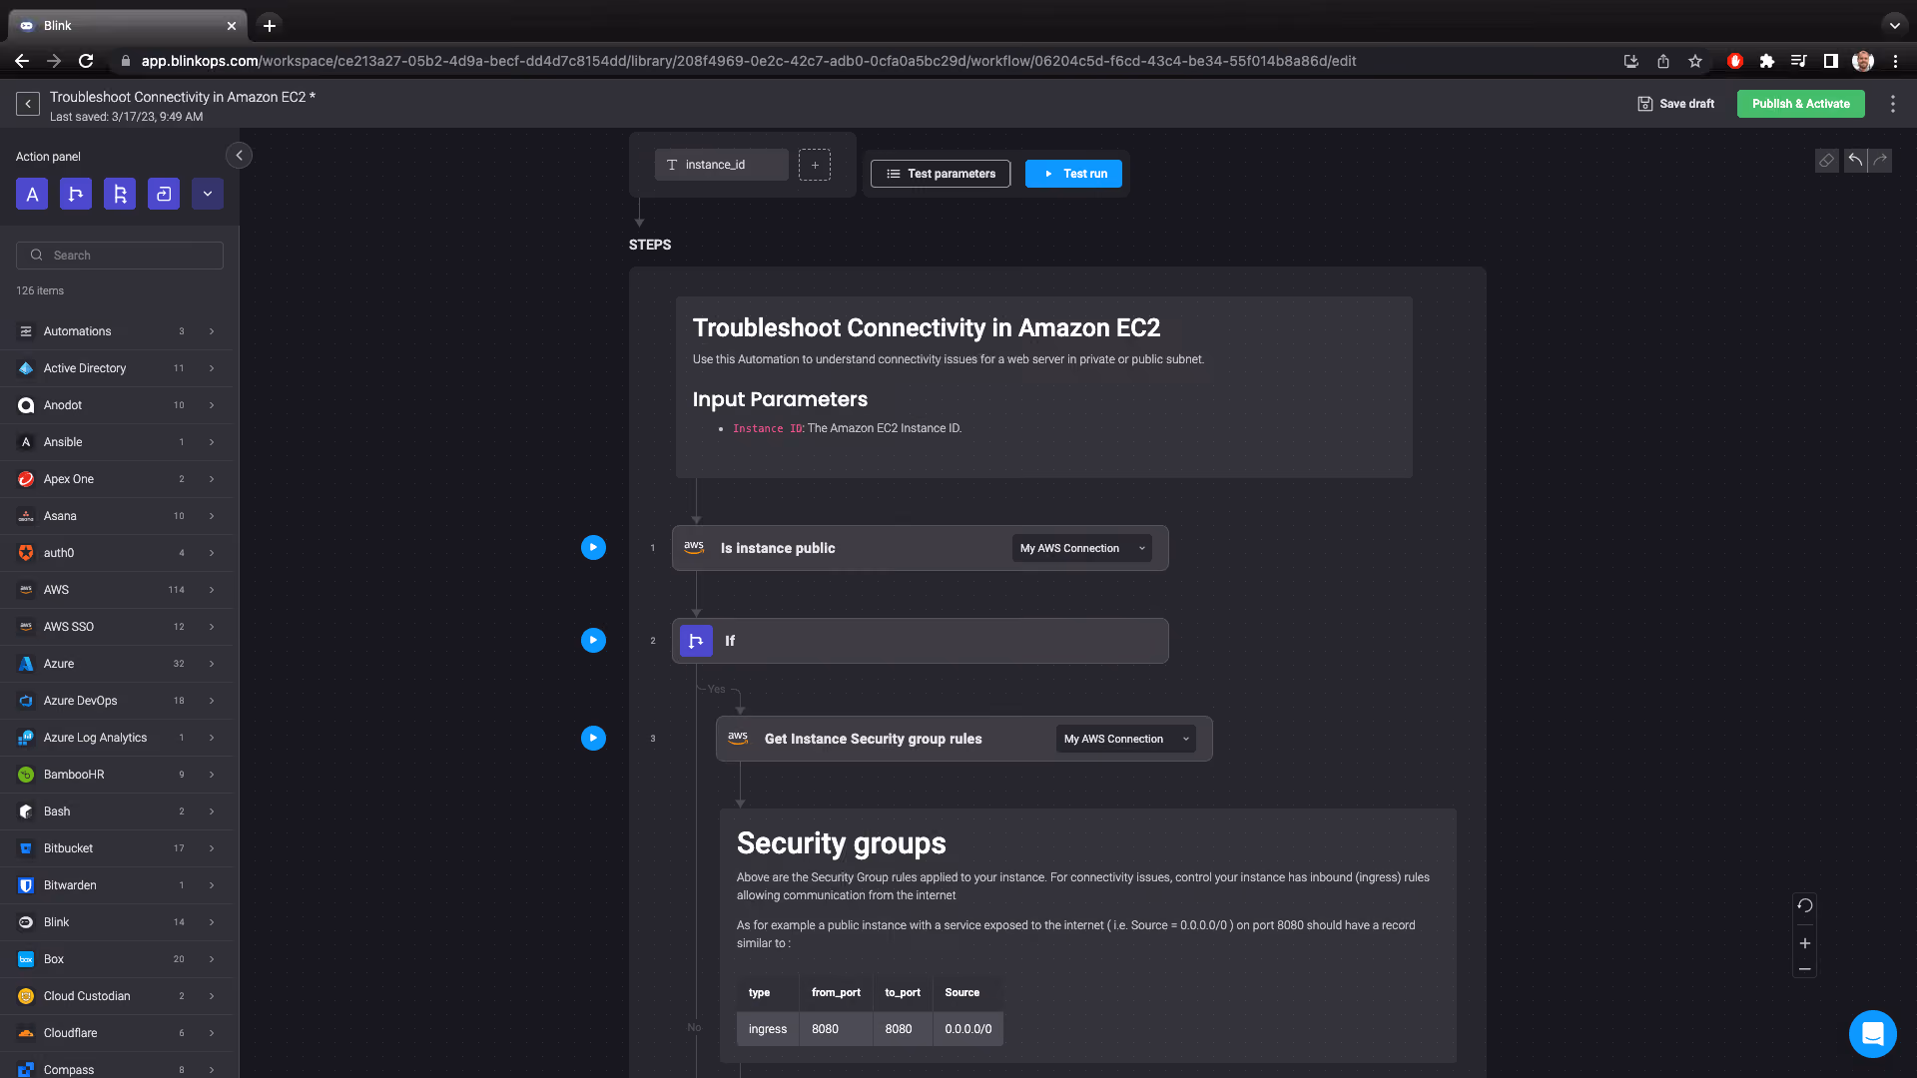Expand Active Directory category
The height and width of the screenshot is (1078, 1917).
[x=116, y=368]
